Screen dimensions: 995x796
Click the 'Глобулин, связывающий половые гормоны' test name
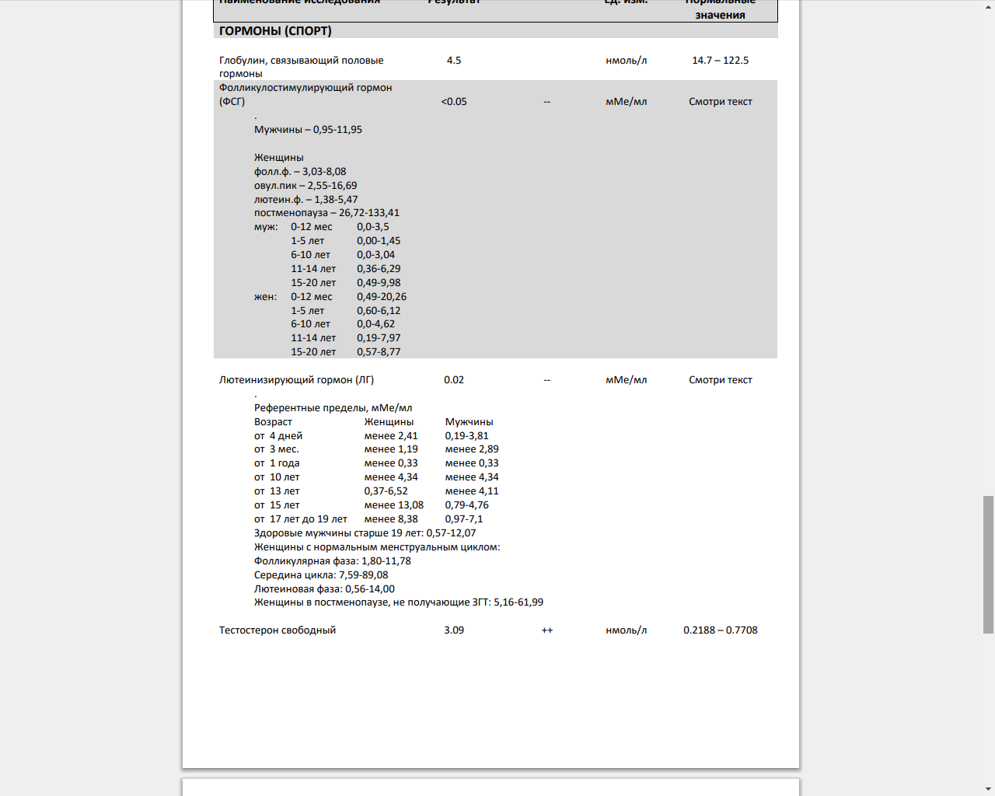(x=301, y=61)
